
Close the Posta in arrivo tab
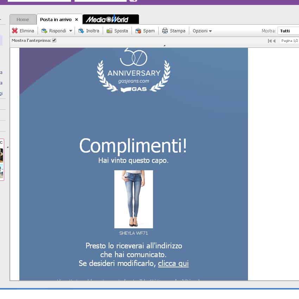[x=77, y=20]
